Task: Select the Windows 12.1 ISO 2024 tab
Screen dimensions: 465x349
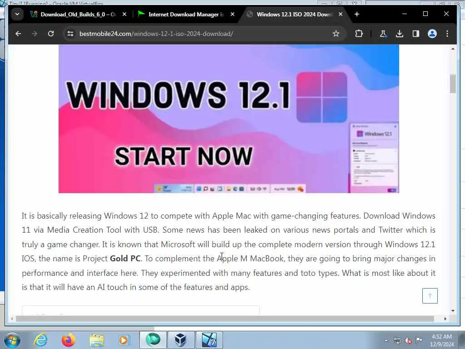Action: (294, 14)
